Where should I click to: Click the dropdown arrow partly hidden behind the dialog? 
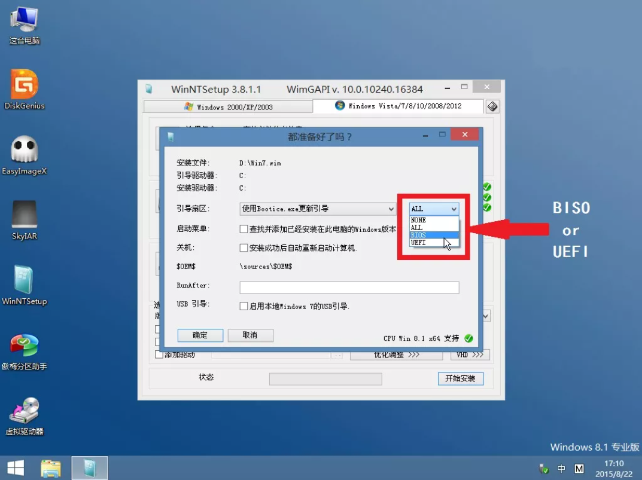pyautogui.click(x=486, y=316)
